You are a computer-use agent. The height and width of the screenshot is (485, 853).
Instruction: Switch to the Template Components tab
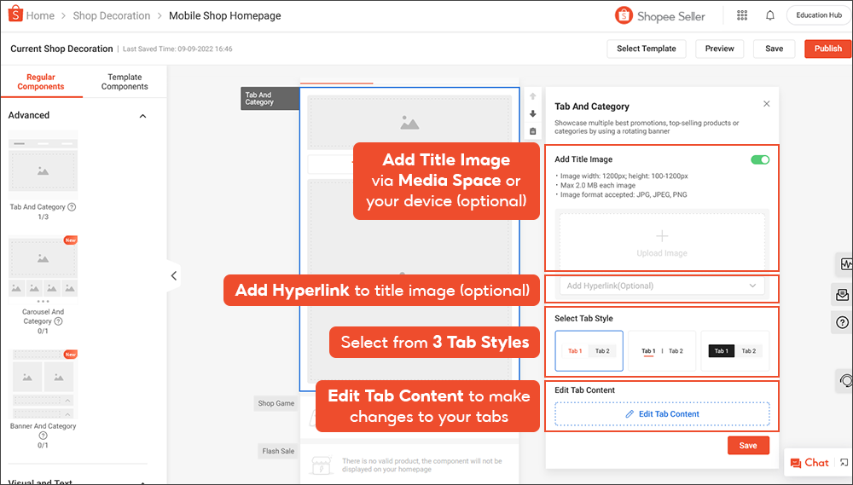point(125,82)
